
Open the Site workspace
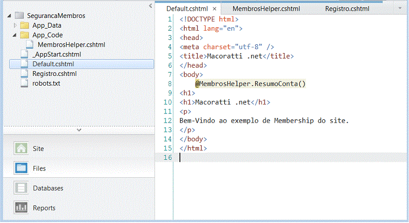click(39, 149)
